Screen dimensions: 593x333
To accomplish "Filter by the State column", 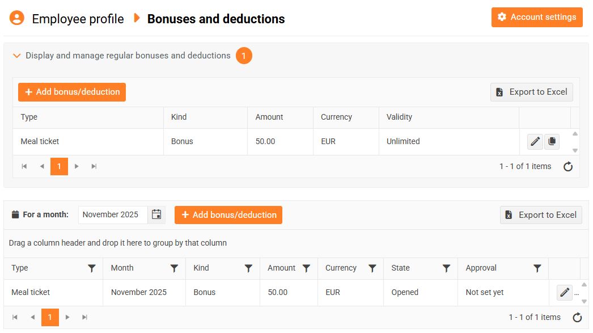I will (446, 268).
